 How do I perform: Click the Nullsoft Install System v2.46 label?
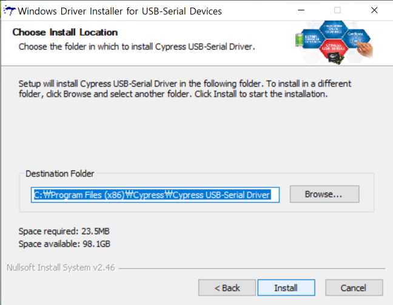(x=61, y=267)
